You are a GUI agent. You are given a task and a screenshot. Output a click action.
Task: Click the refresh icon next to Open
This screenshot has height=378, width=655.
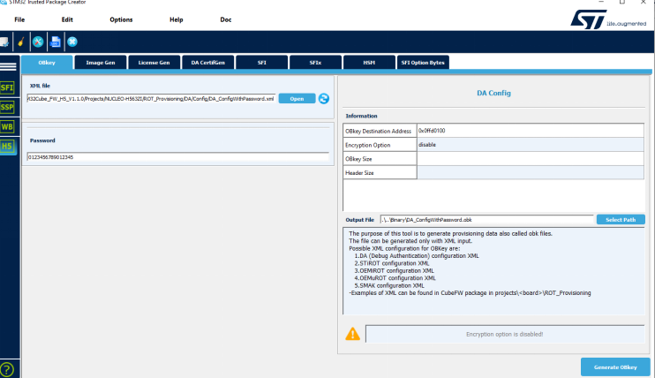pos(324,99)
